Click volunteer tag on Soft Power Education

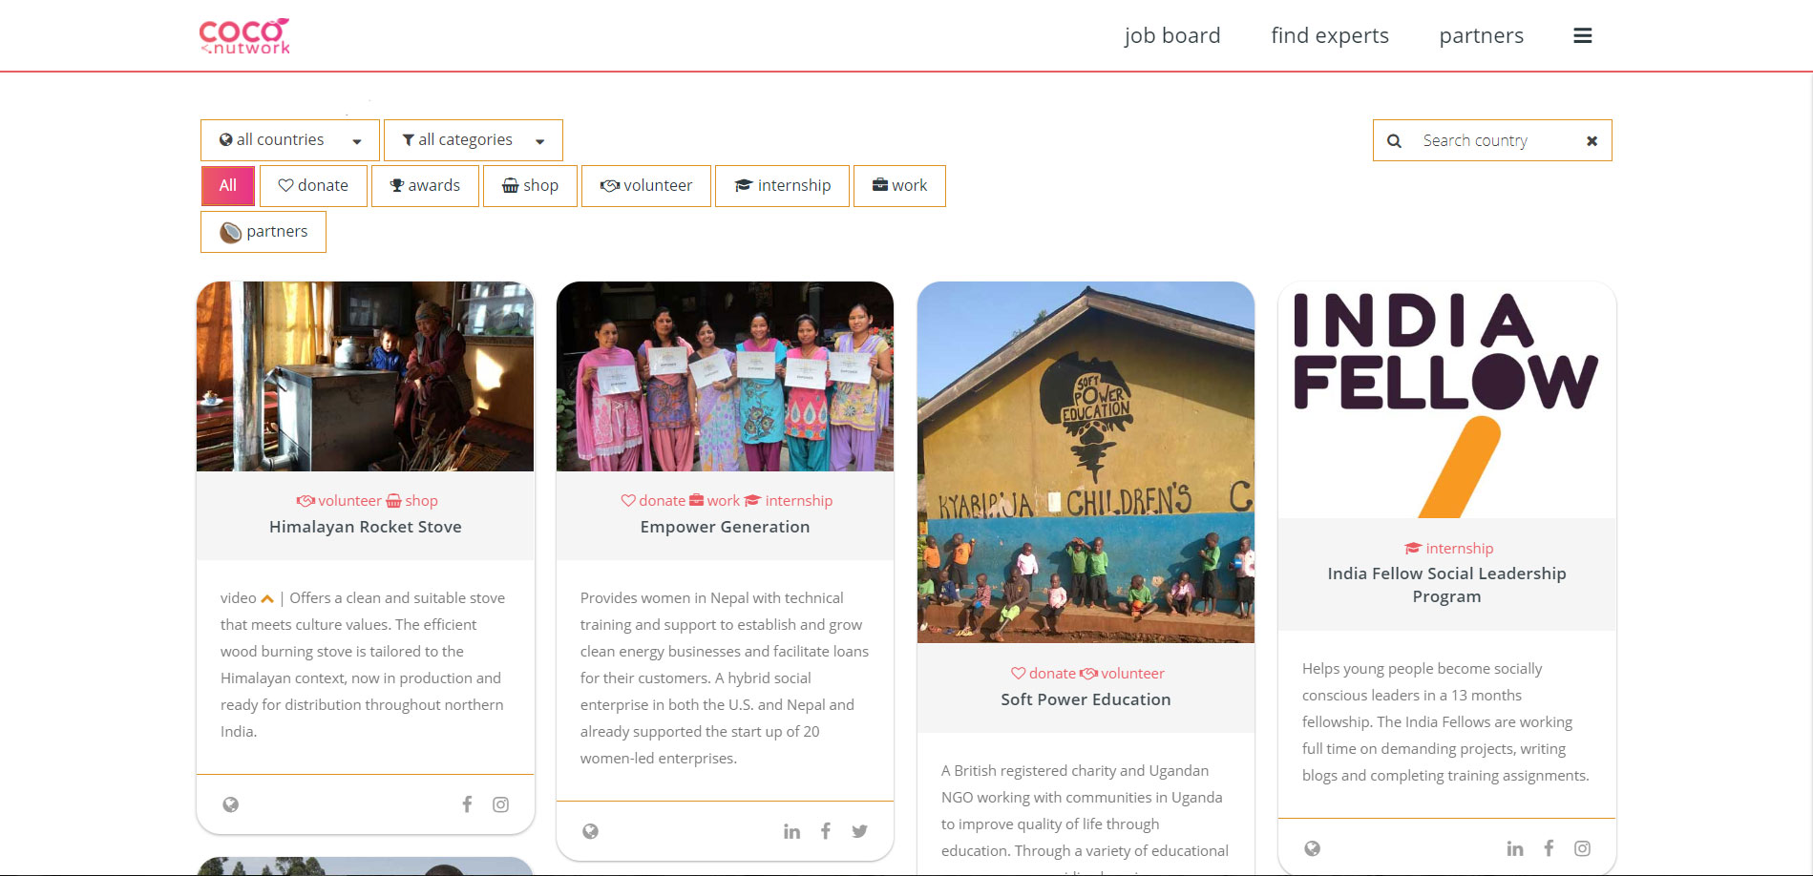tap(1123, 674)
